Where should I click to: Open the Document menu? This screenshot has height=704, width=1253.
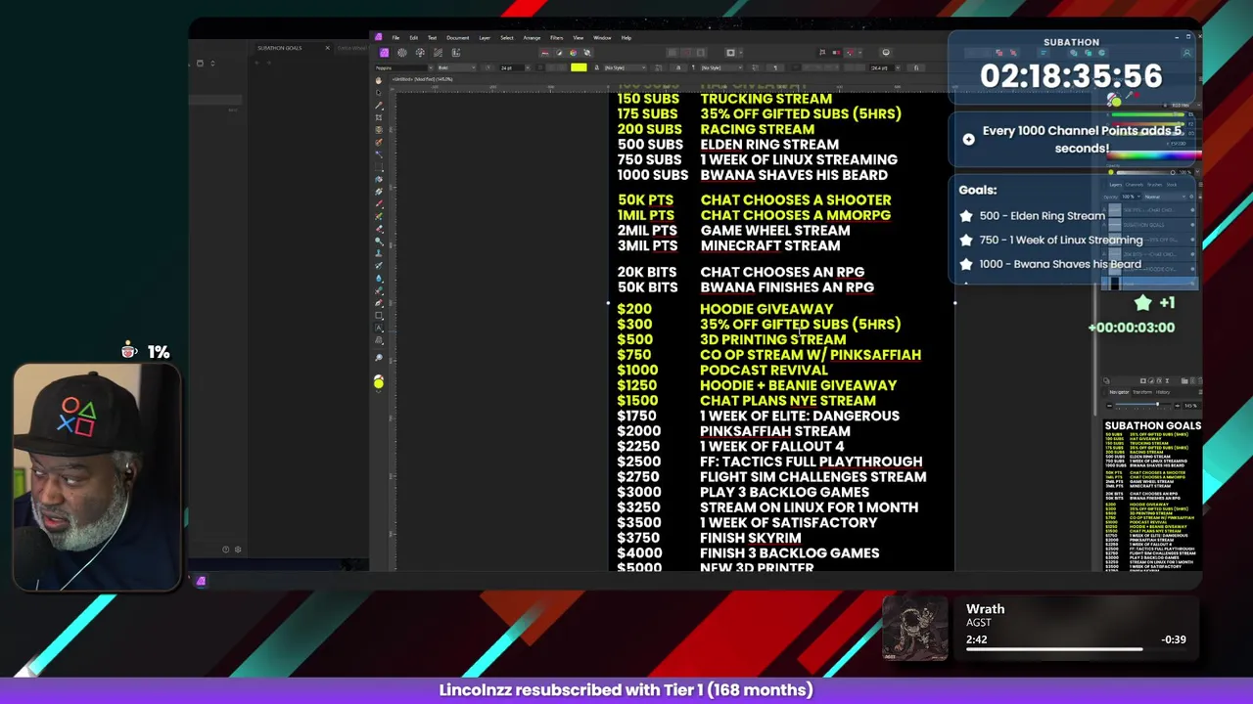[x=458, y=38]
